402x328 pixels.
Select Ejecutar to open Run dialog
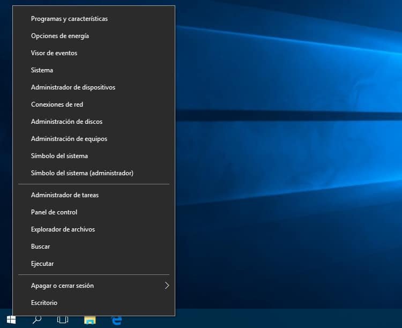point(94,264)
